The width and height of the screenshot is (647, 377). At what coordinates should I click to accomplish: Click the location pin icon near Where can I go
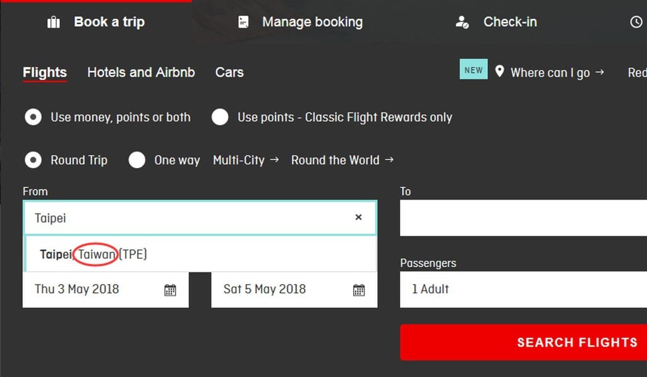pyautogui.click(x=500, y=71)
